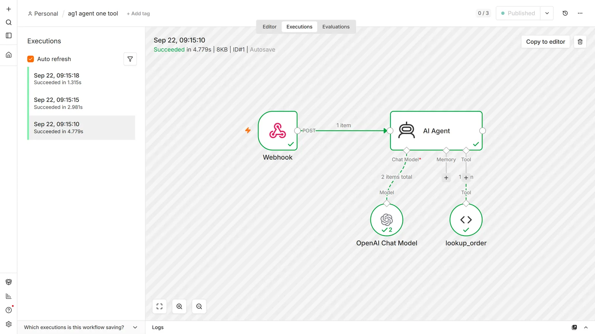
Task: Switch to the Editor tab
Action: coord(270,27)
